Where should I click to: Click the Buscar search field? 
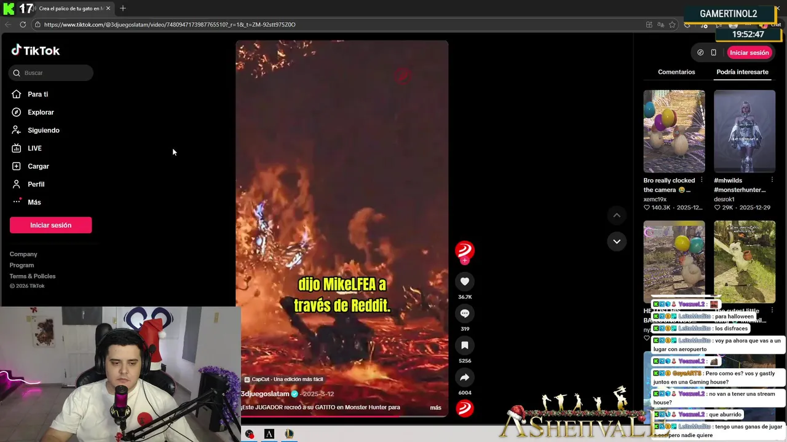click(x=51, y=73)
